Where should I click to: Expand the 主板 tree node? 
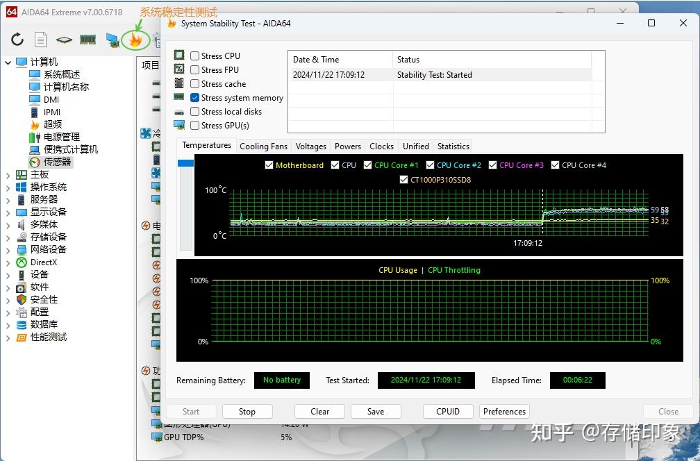click(x=8, y=175)
